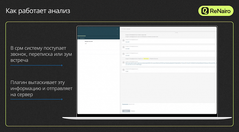
Task: Click the slide title Как работает анализ
Action: tap(38, 11)
